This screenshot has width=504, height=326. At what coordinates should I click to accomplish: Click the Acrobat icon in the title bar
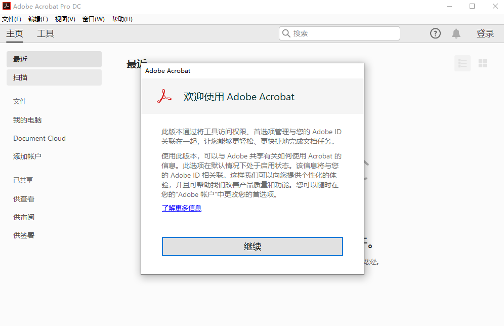pyautogui.click(x=7, y=6)
